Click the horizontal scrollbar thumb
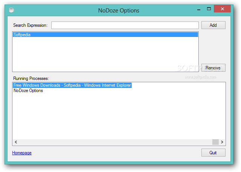Image resolution: width=241 pixels, height=172 pixels. [215, 142]
